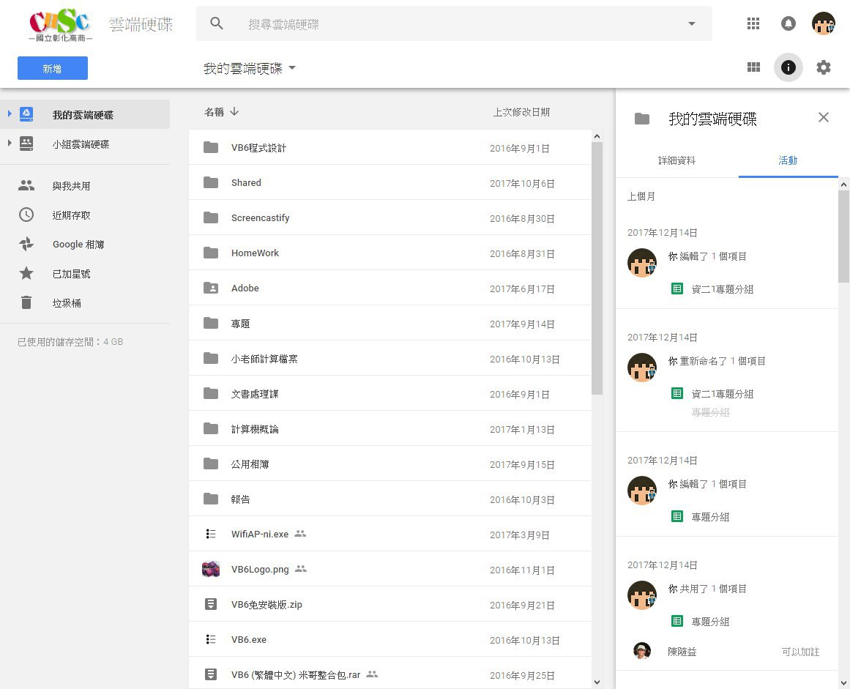Open Google 相簿 from sidebar
This screenshot has height=689, width=850.
click(78, 245)
